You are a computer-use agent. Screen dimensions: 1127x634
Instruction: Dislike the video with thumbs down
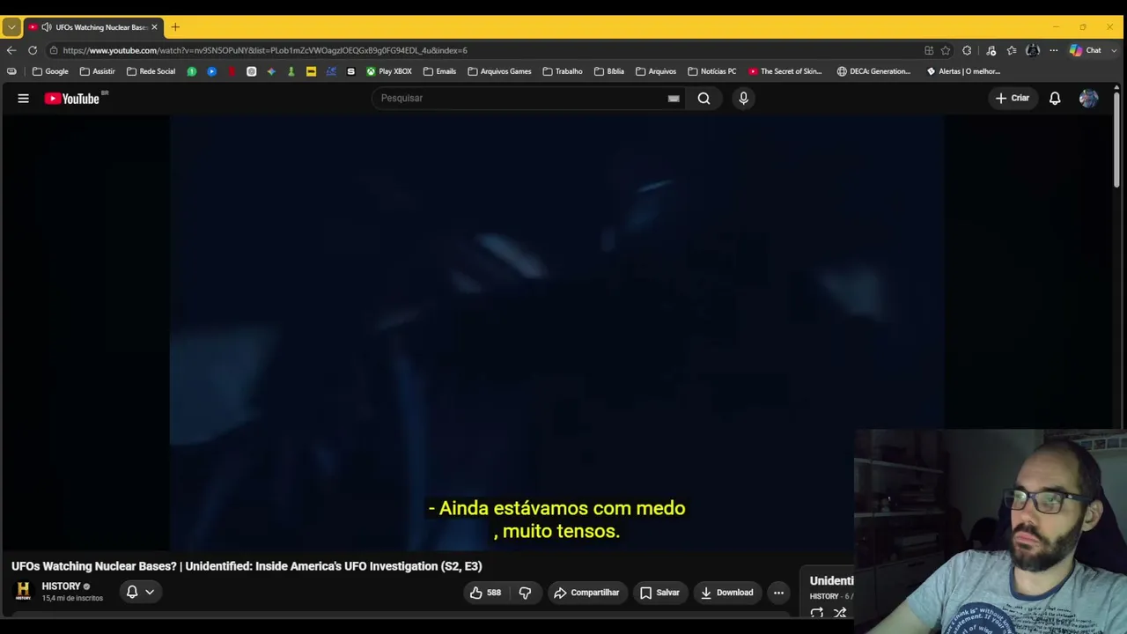coord(525,593)
